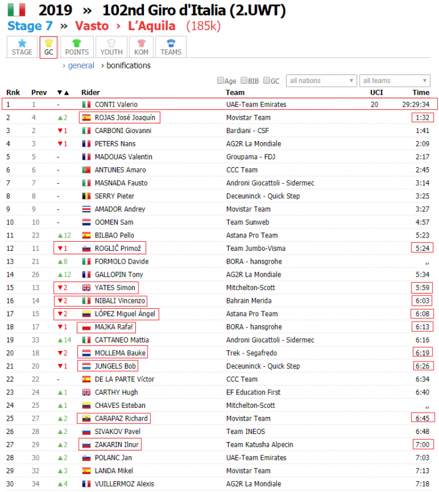Screen dimensions: 439x492
Task: Click the Luxembourg flag beside JUNGELS Bob
Action: pos(86,366)
